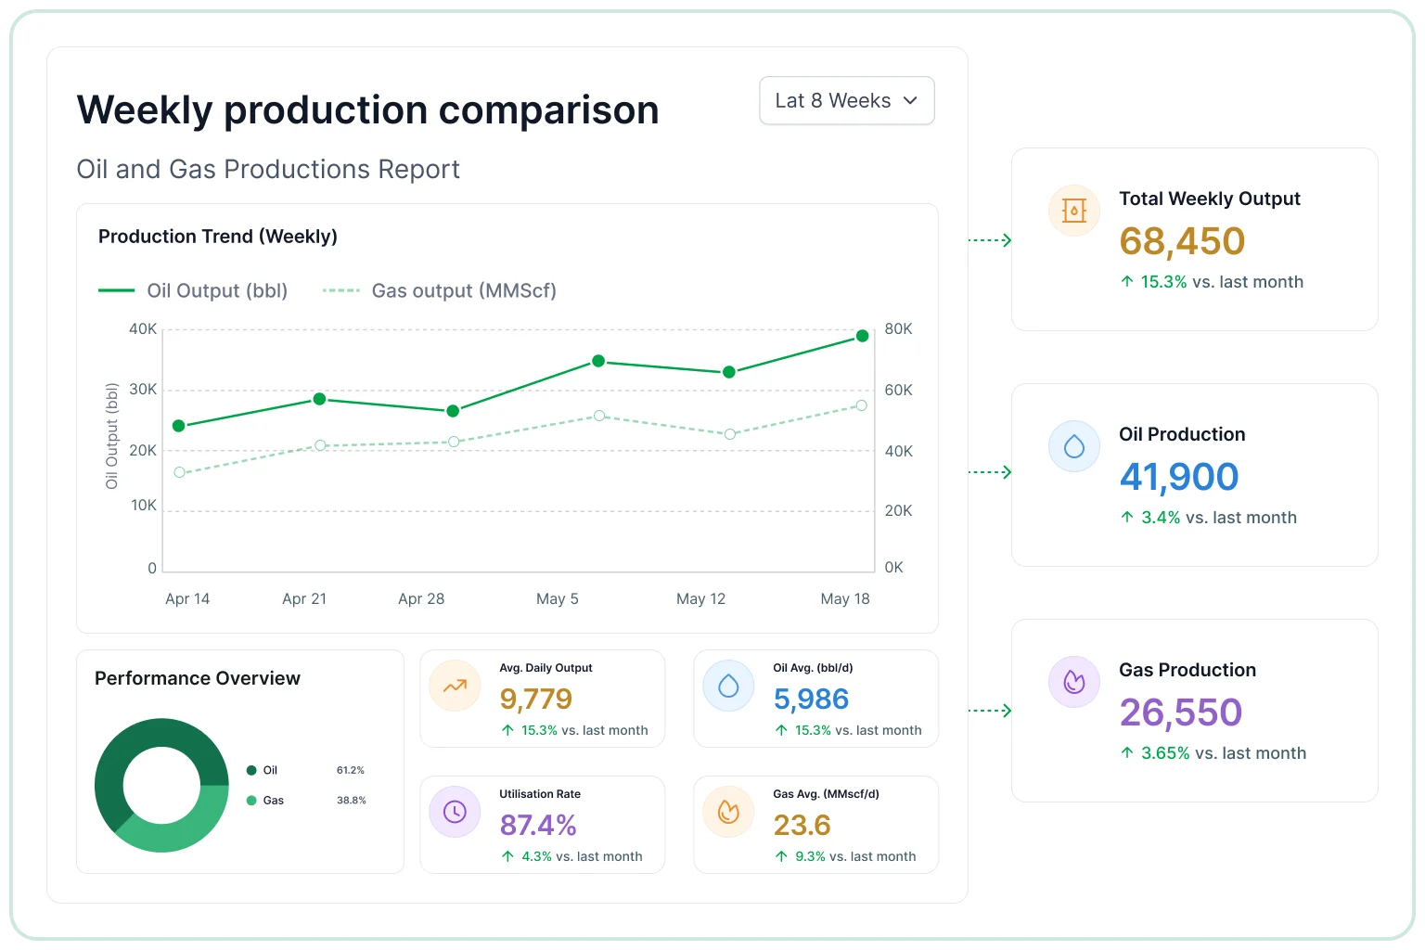Click the up arrow under the 5,986 value
This screenshot has width=1425, height=950.
(x=781, y=730)
